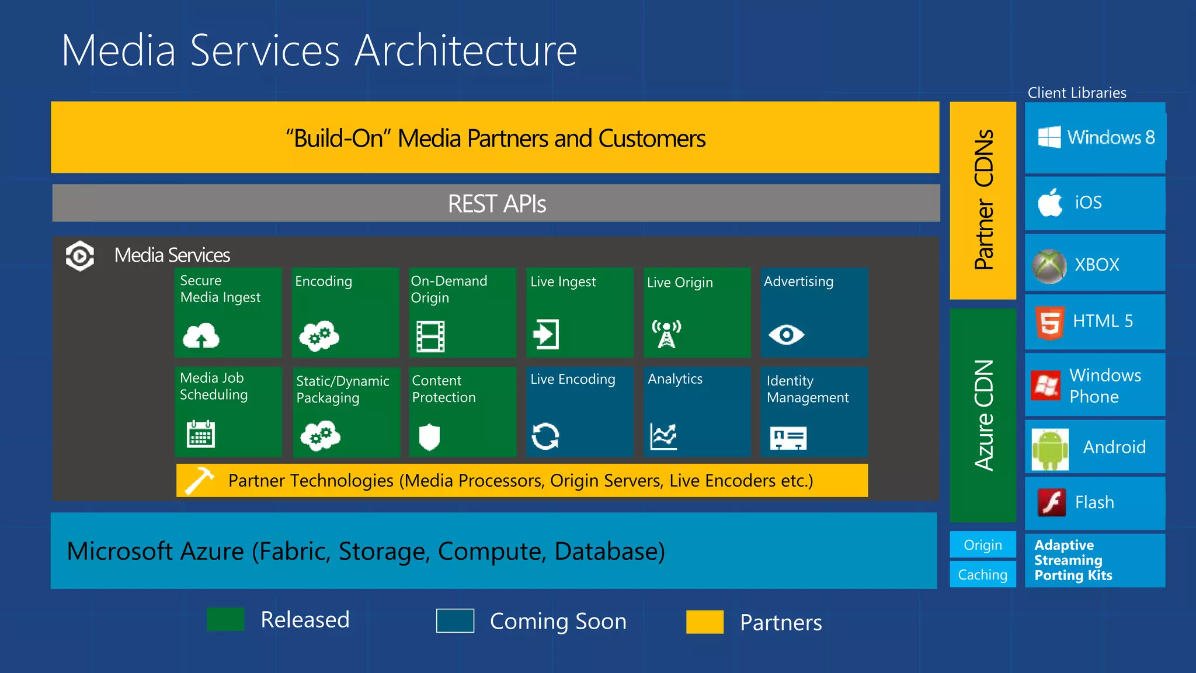This screenshot has width=1196, height=673.
Task: Click the Caching tile
Action: coord(983,574)
